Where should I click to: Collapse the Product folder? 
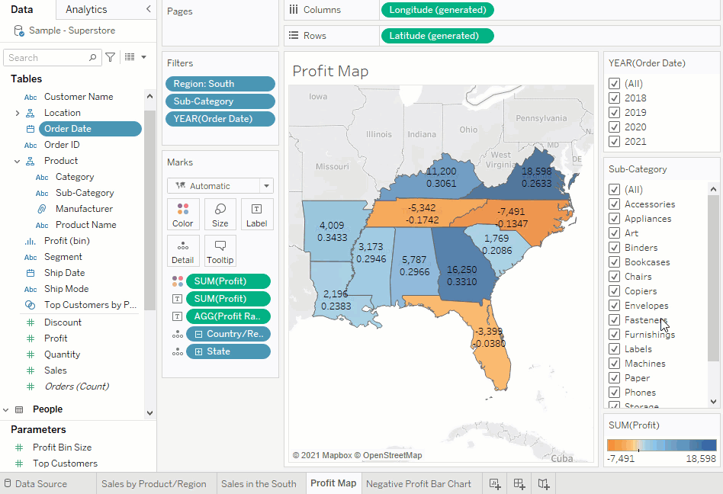pos(18,161)
